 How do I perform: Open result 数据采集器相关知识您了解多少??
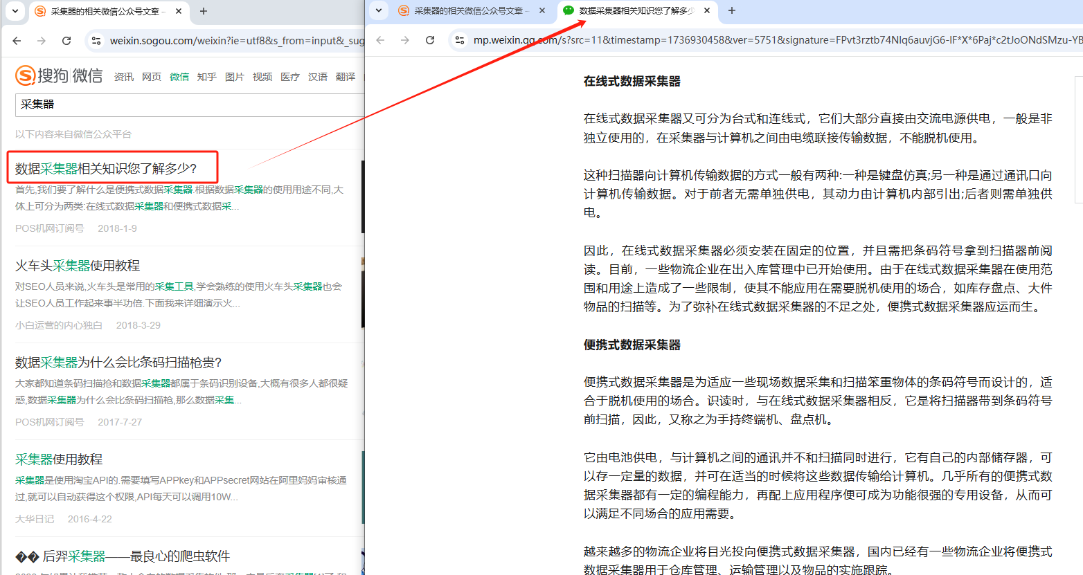106,168
